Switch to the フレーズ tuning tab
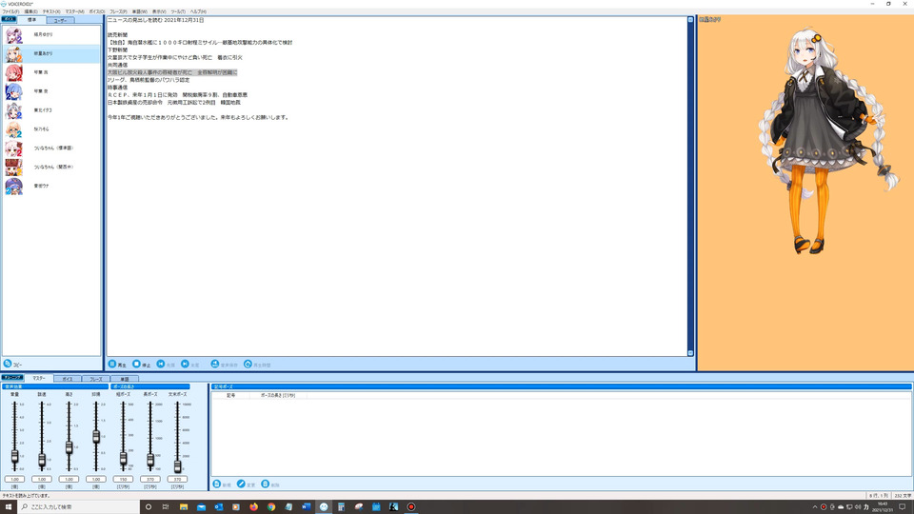 pos(95,379)
